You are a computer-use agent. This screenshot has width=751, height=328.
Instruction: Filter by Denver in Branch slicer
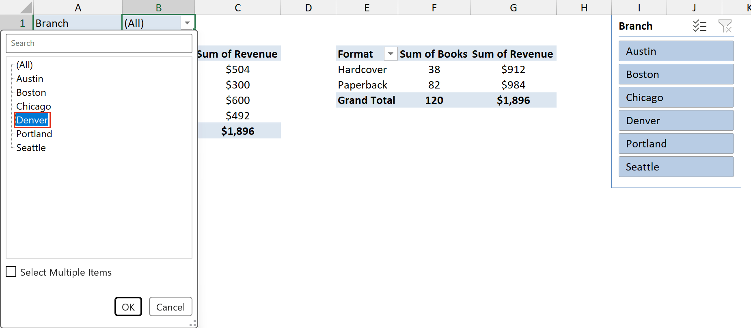pyautogui.click(x=676, y=121)
